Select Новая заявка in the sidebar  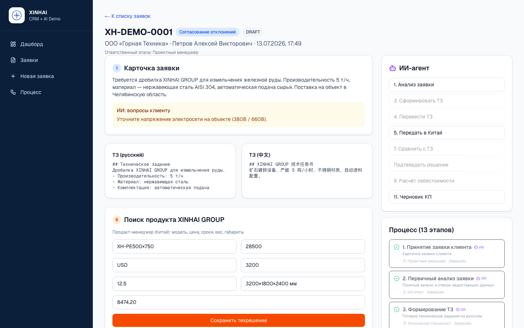coord(46,76)
